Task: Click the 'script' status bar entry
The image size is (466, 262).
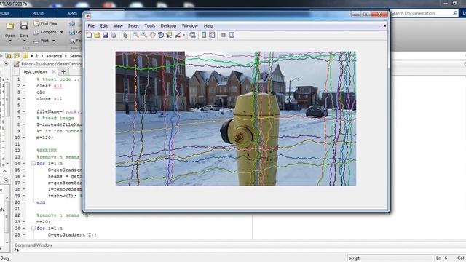Action: 354,258
